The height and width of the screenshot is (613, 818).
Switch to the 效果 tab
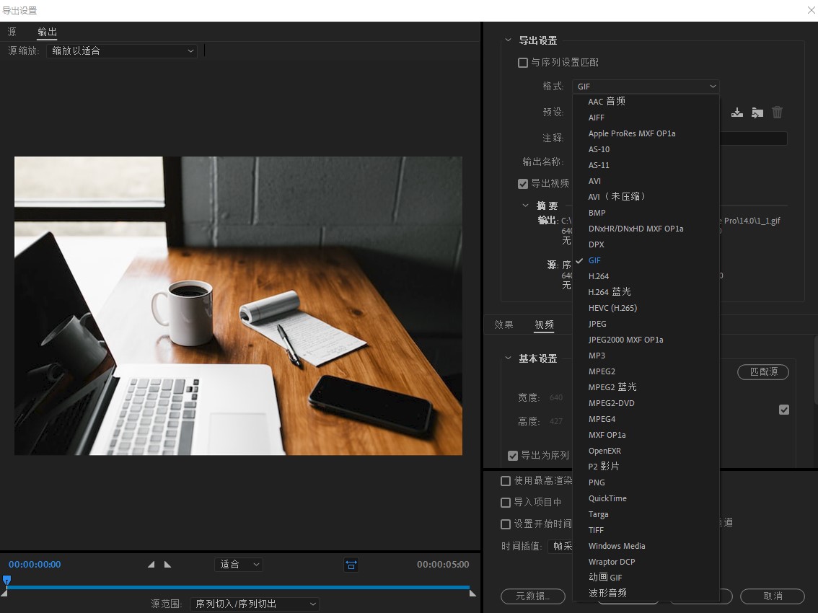(503, 325)
